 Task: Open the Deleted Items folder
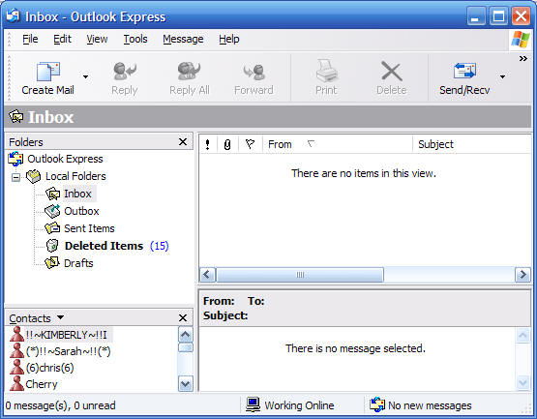click(x=104, y=246)
